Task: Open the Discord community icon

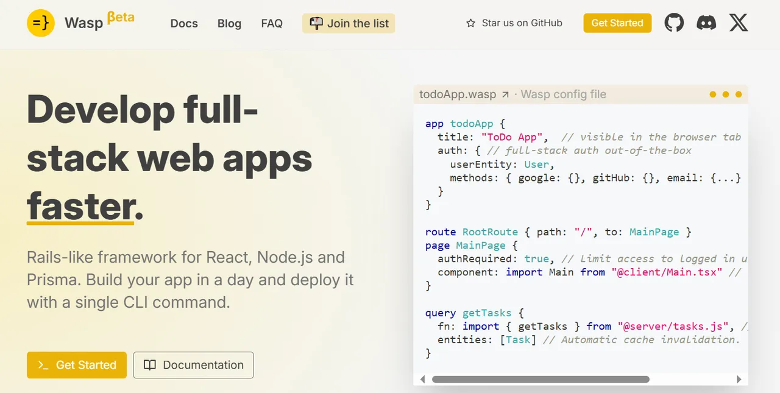Action: click(706, 23)
